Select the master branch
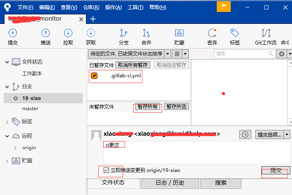This screenshot has height=195, width=292. pyautogui.click(x=30, y=109)
